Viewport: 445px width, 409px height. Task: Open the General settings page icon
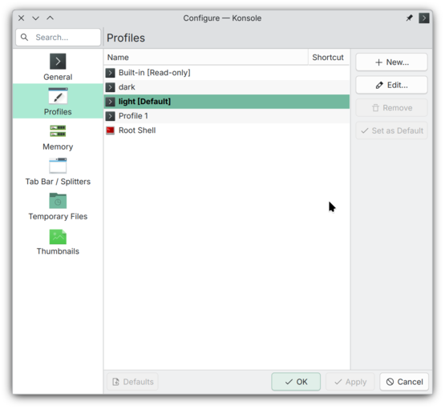58,62
